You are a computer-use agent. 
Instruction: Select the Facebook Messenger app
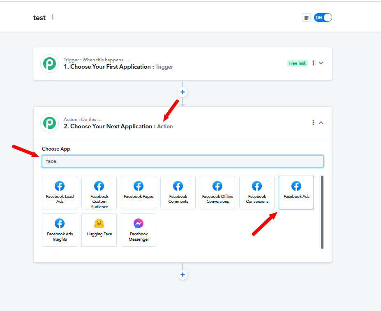click(x=139, y=230)
